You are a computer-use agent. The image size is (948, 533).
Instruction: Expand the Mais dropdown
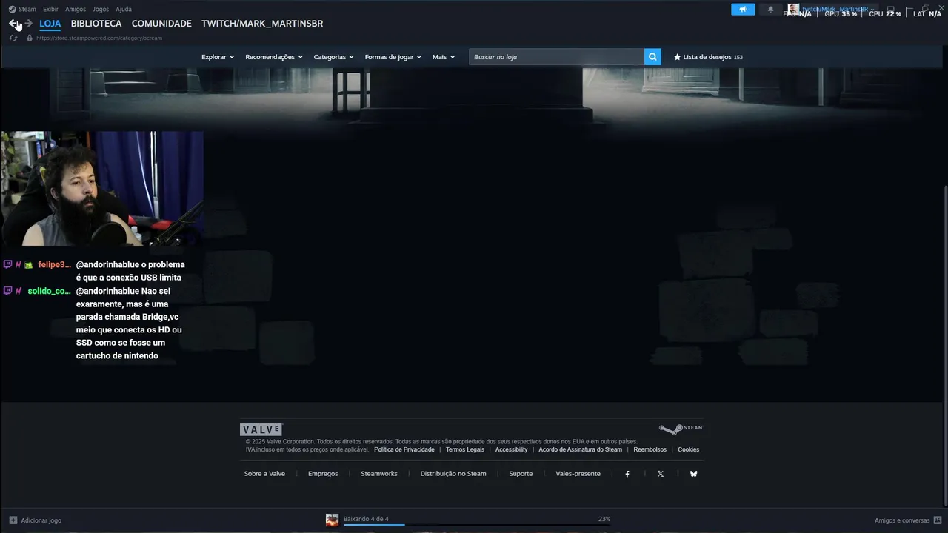[444, 57]
